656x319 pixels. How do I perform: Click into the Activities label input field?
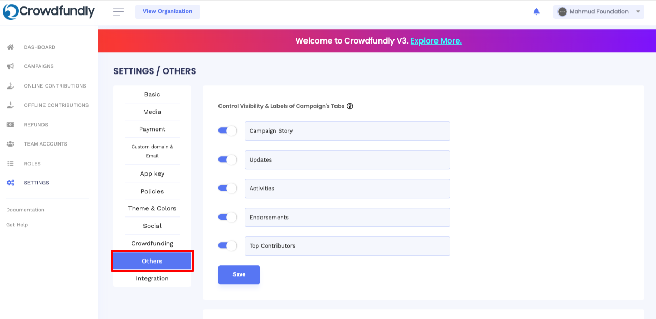tap(347, 189)
